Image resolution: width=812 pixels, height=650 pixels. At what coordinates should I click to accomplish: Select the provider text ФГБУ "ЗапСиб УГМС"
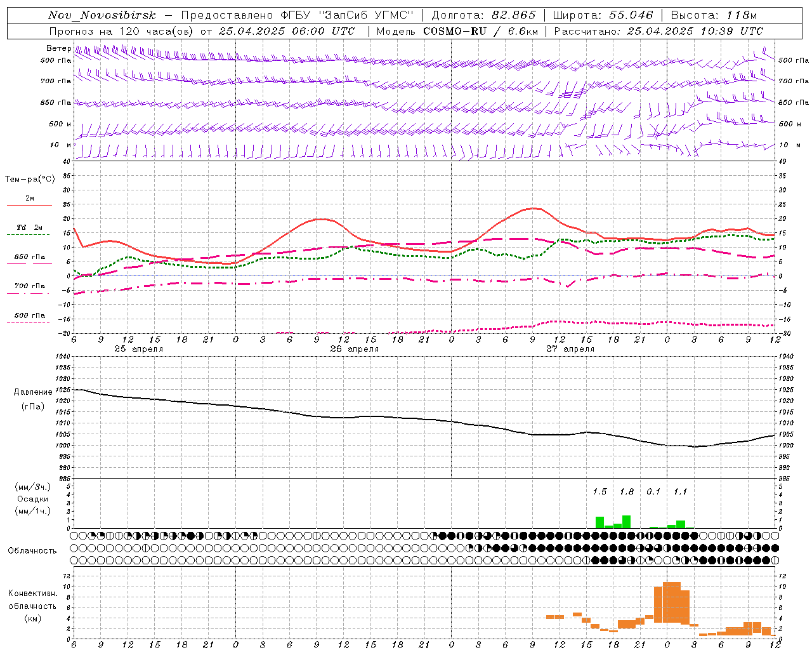346,15
